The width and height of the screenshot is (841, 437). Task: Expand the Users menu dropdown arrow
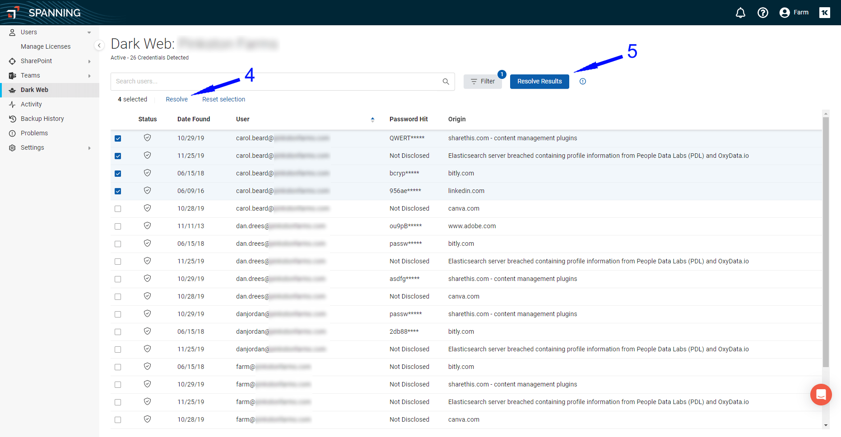pyautogui.click(x=89, y=32)
